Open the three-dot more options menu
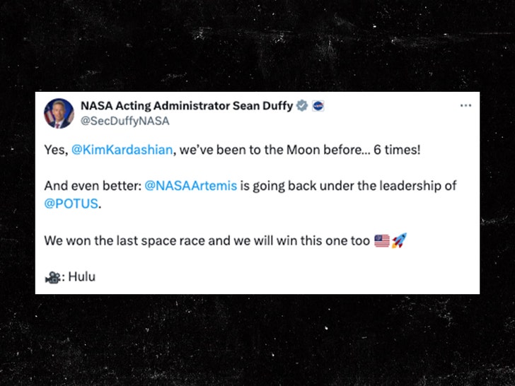Image resolution: width=515 pixels, height=386 pixels. pos(465,105)
